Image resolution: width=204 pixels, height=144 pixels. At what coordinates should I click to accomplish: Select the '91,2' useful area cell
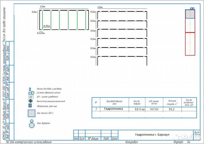coord(172,109)
